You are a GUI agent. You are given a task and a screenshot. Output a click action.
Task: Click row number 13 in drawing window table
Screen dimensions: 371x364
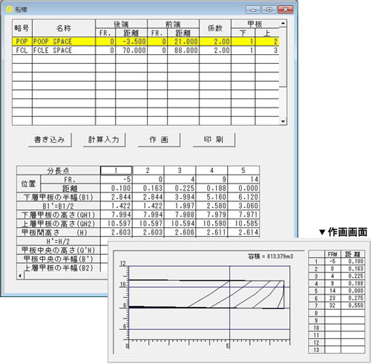point(316,350)
